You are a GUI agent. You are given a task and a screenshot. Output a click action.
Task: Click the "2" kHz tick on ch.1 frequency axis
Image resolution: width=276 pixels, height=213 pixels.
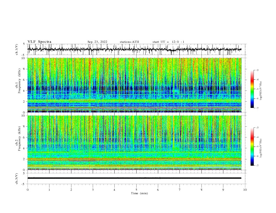pos(24,102)
